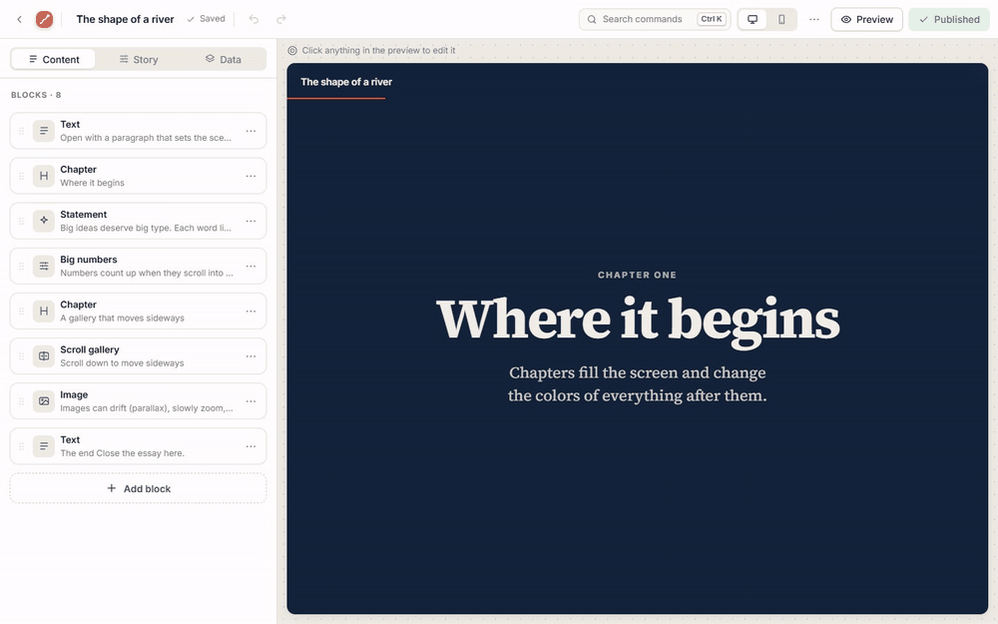Open the top bar more options menu
The image size is (998, 624).
tap(814, 19)
